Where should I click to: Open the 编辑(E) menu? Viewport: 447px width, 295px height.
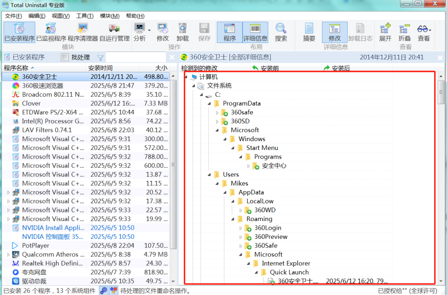37,16
